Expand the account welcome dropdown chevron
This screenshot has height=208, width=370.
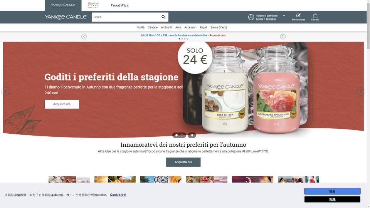(x=284, y=16)
